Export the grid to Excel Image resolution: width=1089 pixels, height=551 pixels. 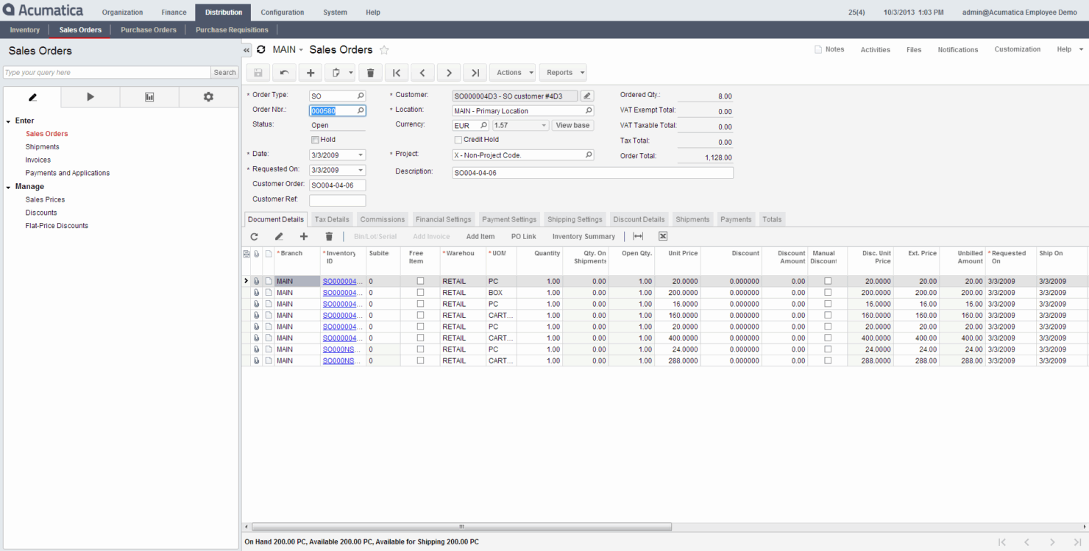662,236
